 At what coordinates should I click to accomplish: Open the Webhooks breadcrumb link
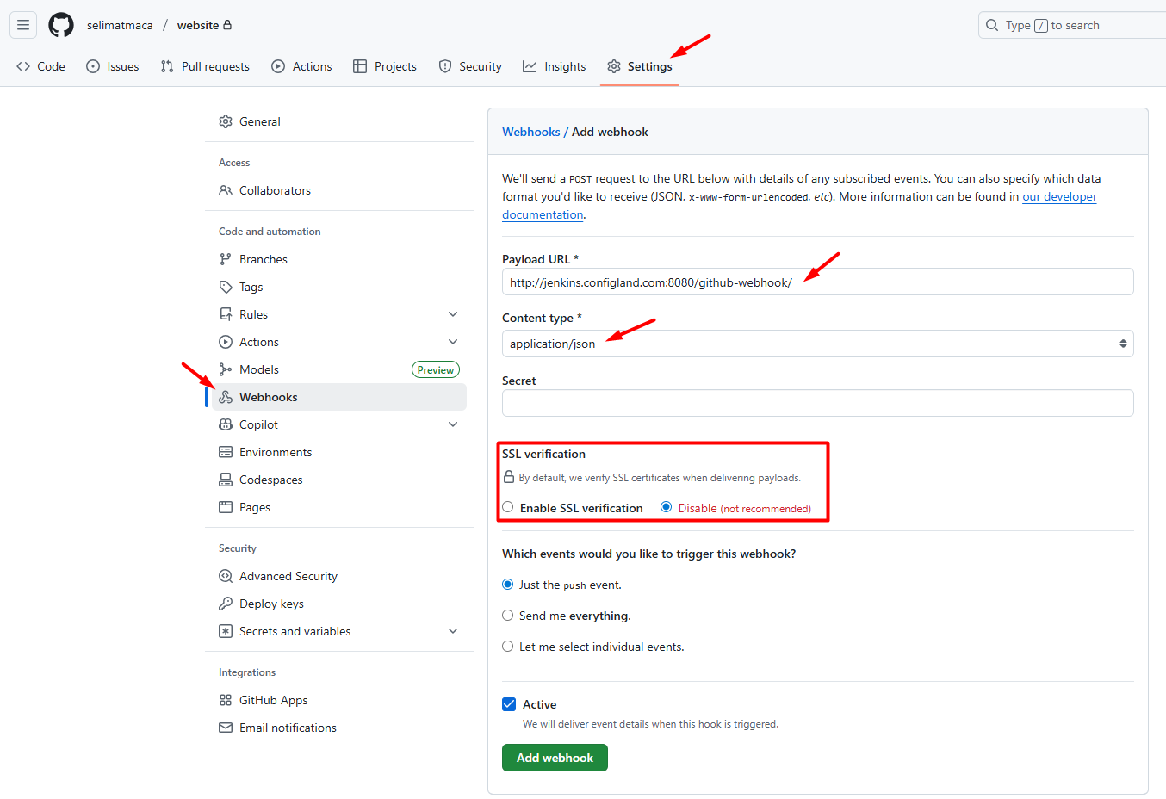click(x=530, y=132)
